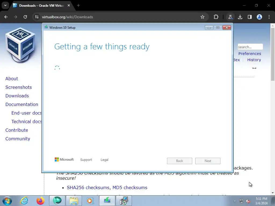Click the double-arrow width toggle icon

pos(254,68)
